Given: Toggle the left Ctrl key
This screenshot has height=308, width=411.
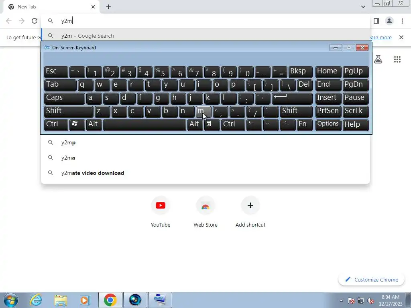Looking at the screenshot, I should 56,125.
